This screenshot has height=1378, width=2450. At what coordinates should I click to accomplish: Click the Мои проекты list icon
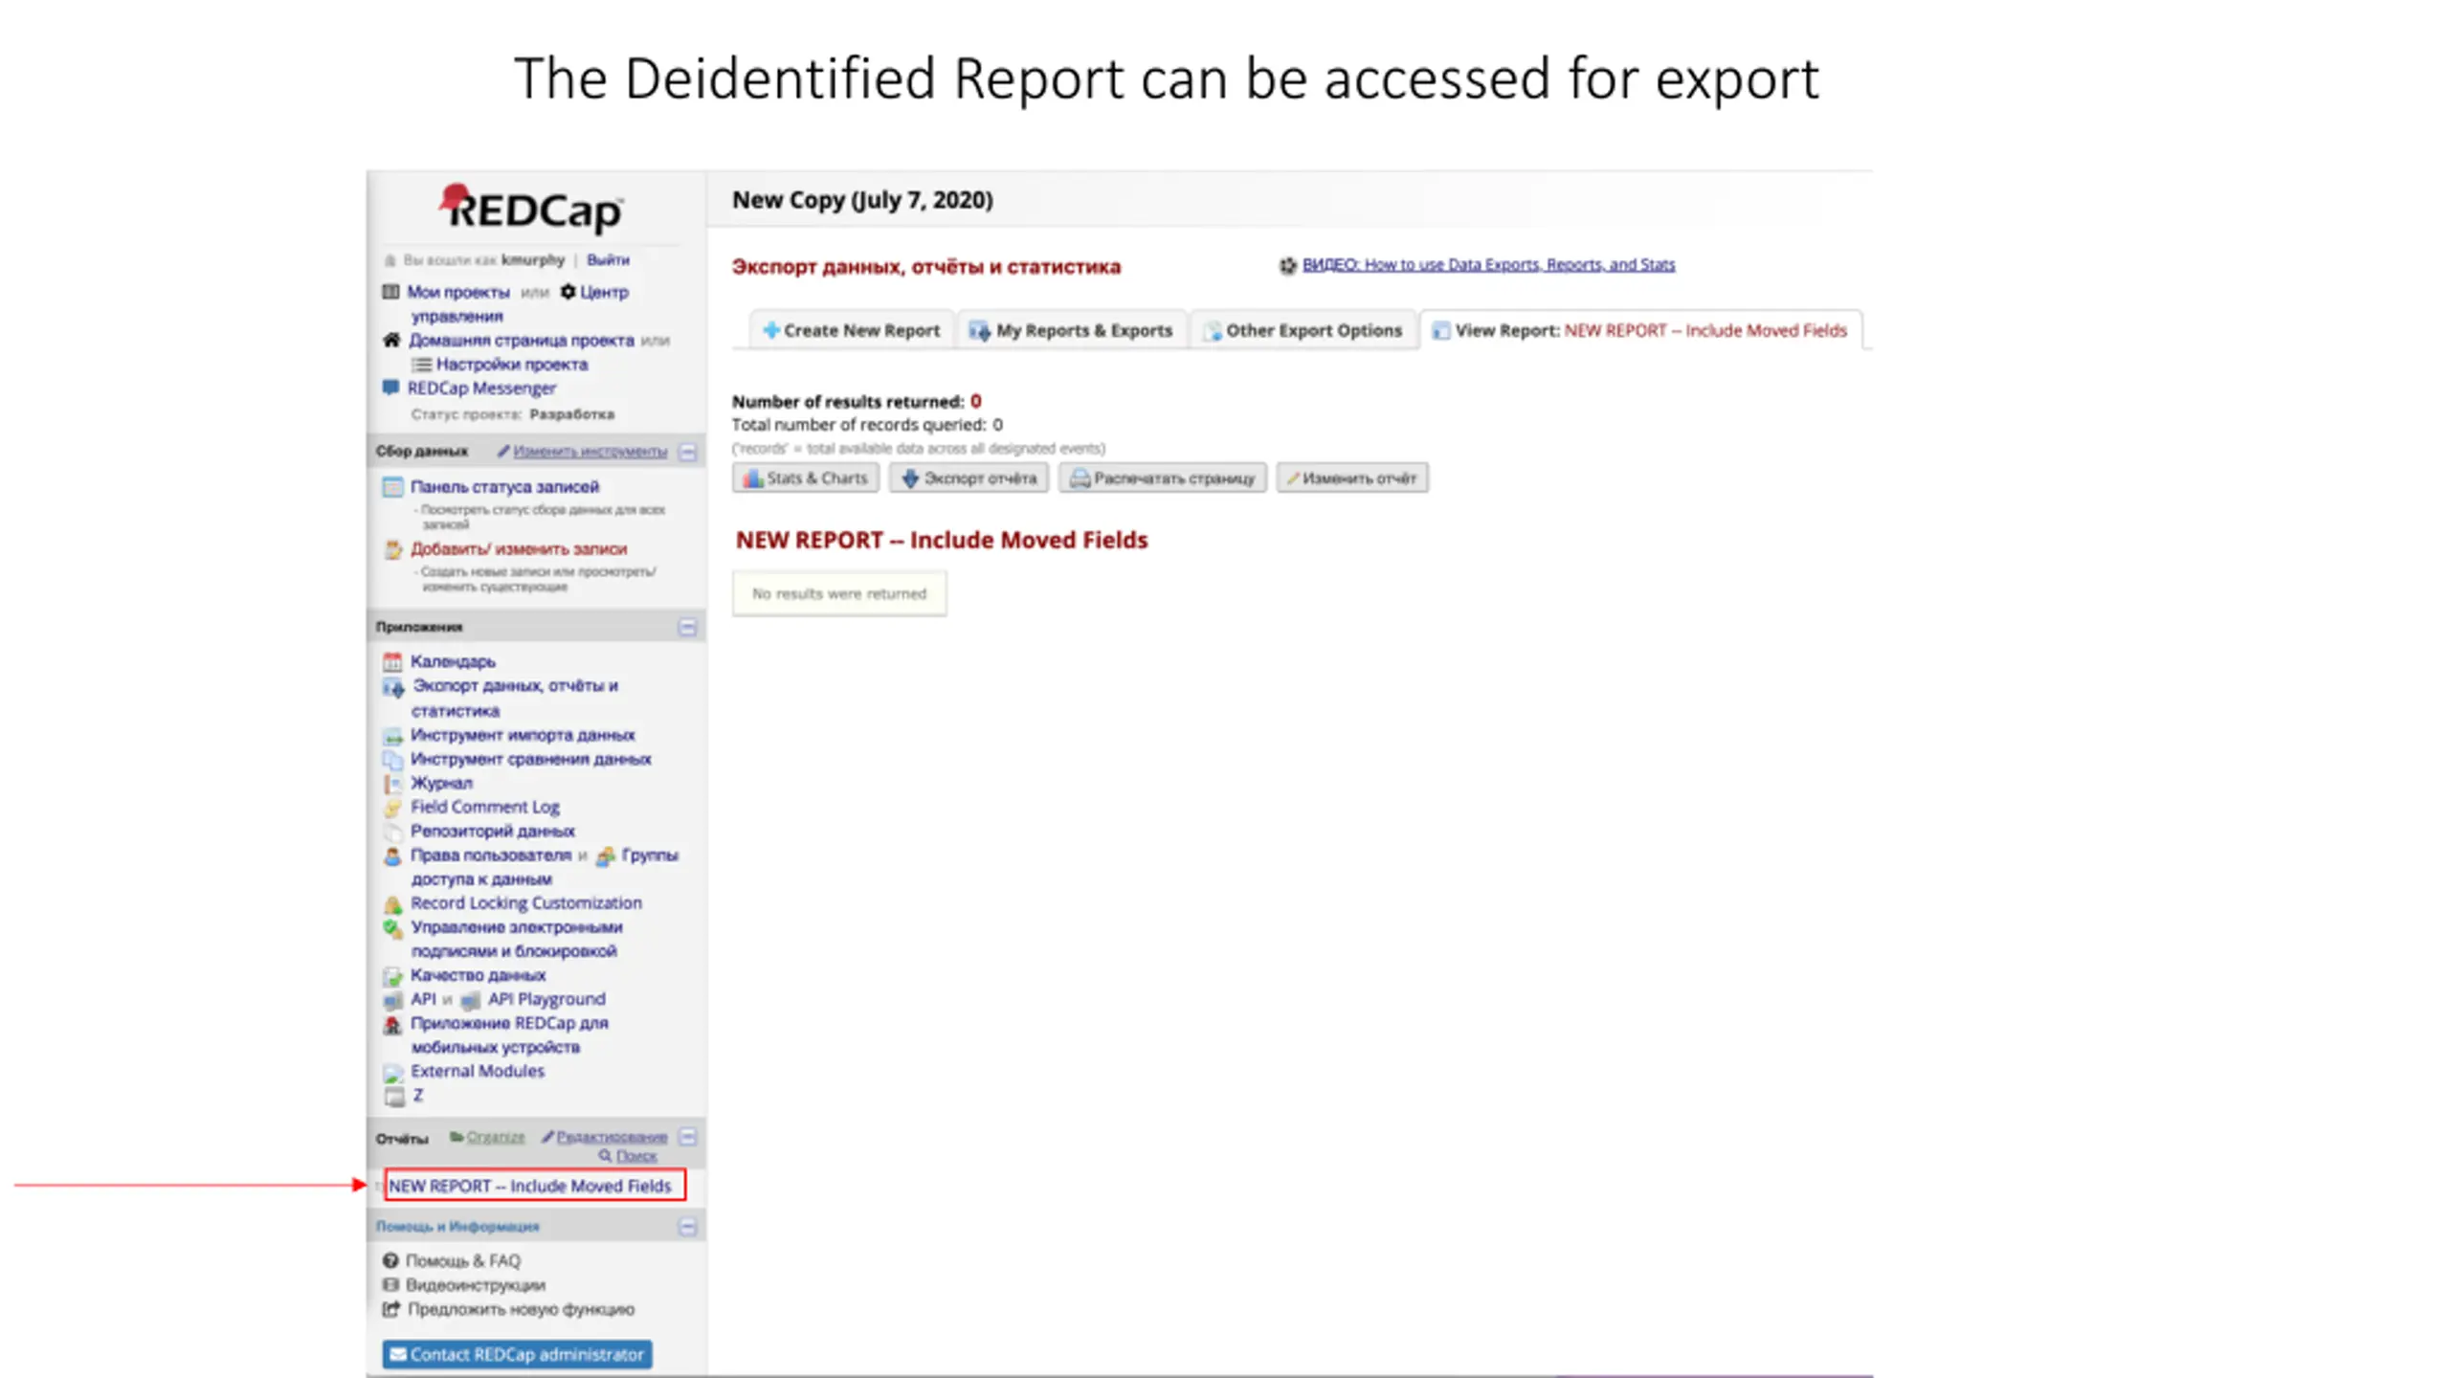pyautogui.click(x=390, y=292)
